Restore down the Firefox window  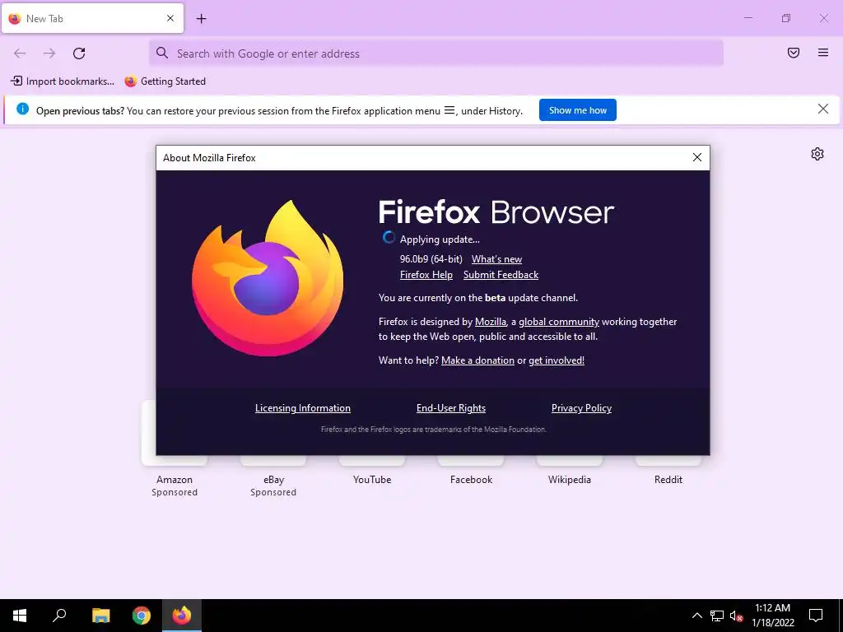click(x=786, y=18)
